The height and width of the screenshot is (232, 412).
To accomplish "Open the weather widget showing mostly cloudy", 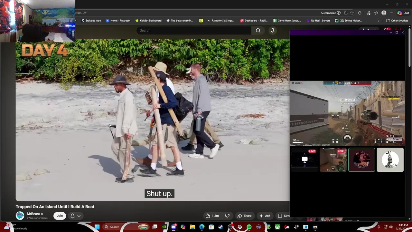I will (16, 227).
